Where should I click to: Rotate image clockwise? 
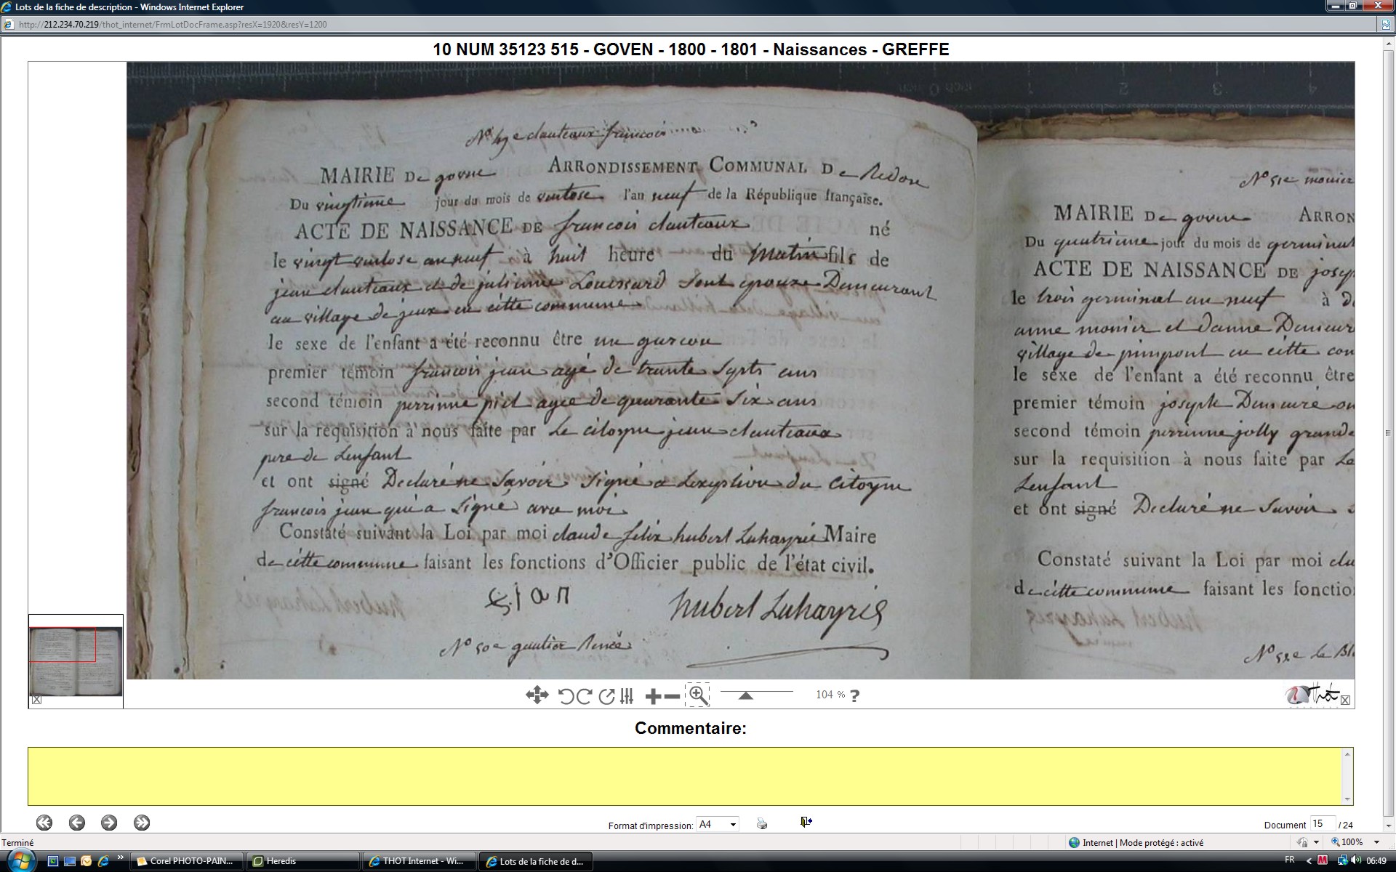point(584,696)
